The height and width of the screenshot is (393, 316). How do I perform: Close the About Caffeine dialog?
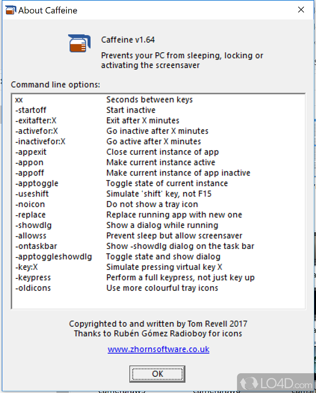[301, 10]
